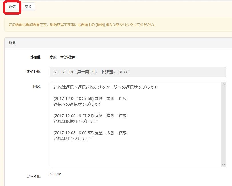The height and width of the screenshot is (186, 232).
Task: Click the down arrow of the 内容 scrollbar
Action: [x=223, y=165]
